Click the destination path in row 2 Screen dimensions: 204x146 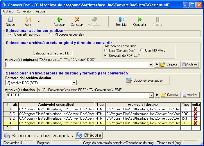[x=143, y=114]
